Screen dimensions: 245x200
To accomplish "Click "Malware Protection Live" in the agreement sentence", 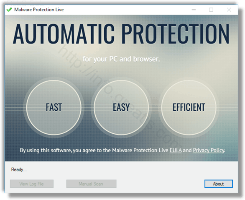I will tap(140, 150).
